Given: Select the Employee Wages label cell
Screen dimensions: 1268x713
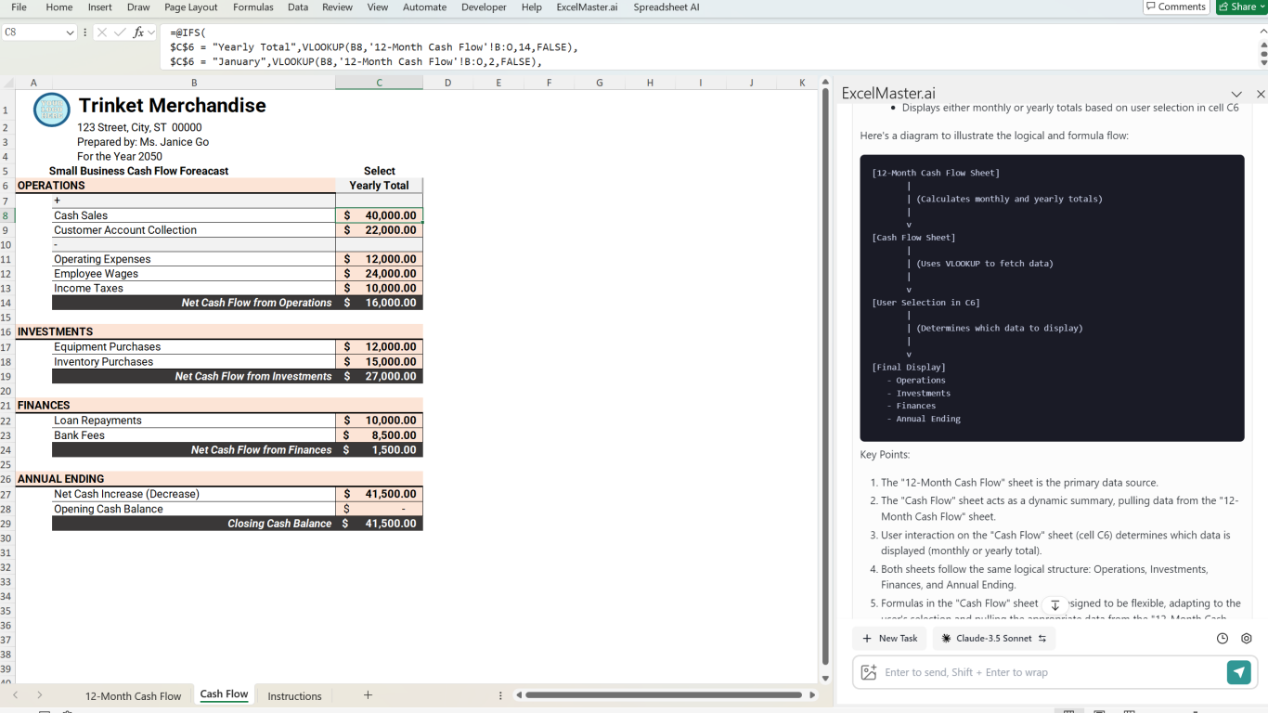Looking at the screenshot, I should pyautogui.click(x=194, y=274).
